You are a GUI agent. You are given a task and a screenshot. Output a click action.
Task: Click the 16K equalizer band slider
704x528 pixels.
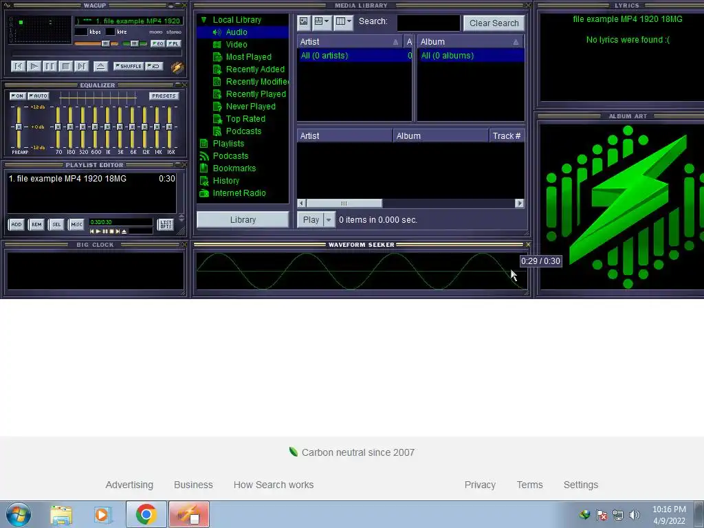point(169,127)
